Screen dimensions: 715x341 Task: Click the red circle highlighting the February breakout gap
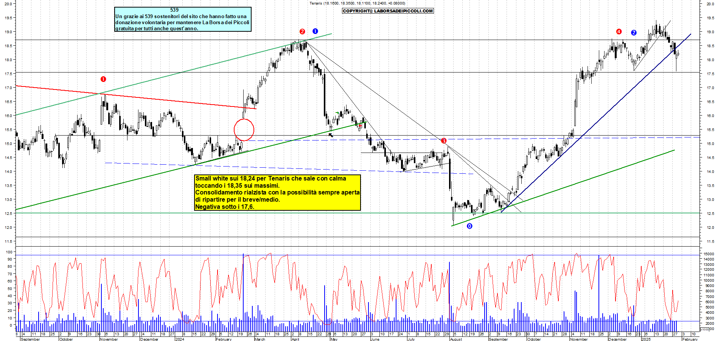click(x=244, y=130)
